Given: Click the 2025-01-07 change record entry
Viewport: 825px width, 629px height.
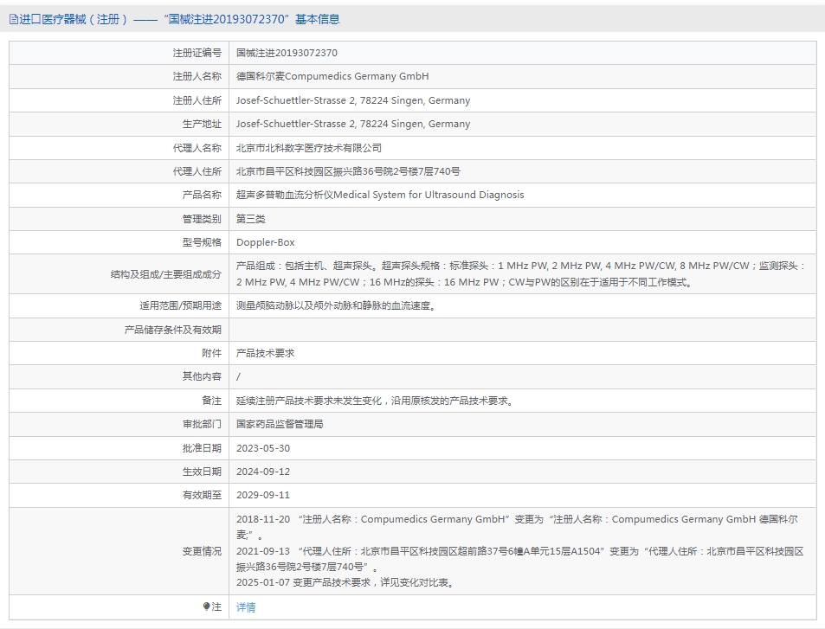Looking at the screenshot, I should (345, 582).
